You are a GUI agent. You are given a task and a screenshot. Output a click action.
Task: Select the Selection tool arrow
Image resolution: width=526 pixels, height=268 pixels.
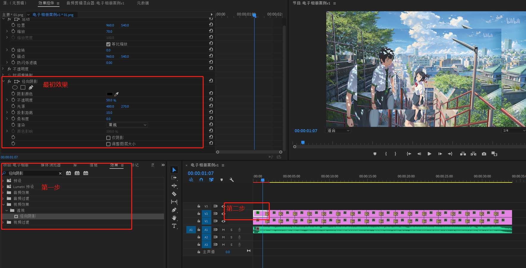tap(174, 170)
